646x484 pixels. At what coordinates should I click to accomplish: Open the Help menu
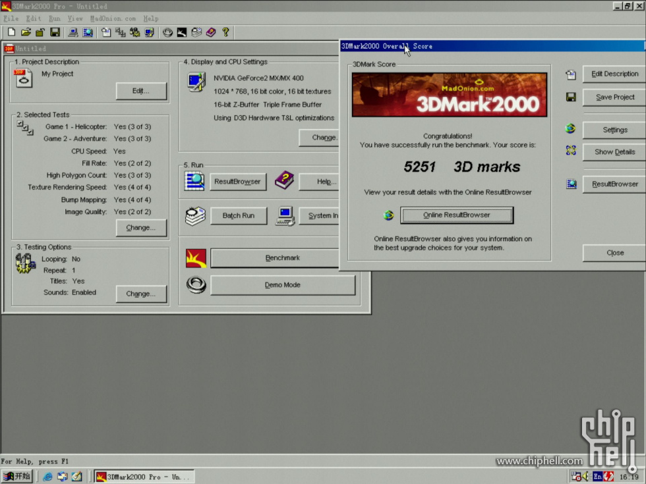click(x=151, y=18)
